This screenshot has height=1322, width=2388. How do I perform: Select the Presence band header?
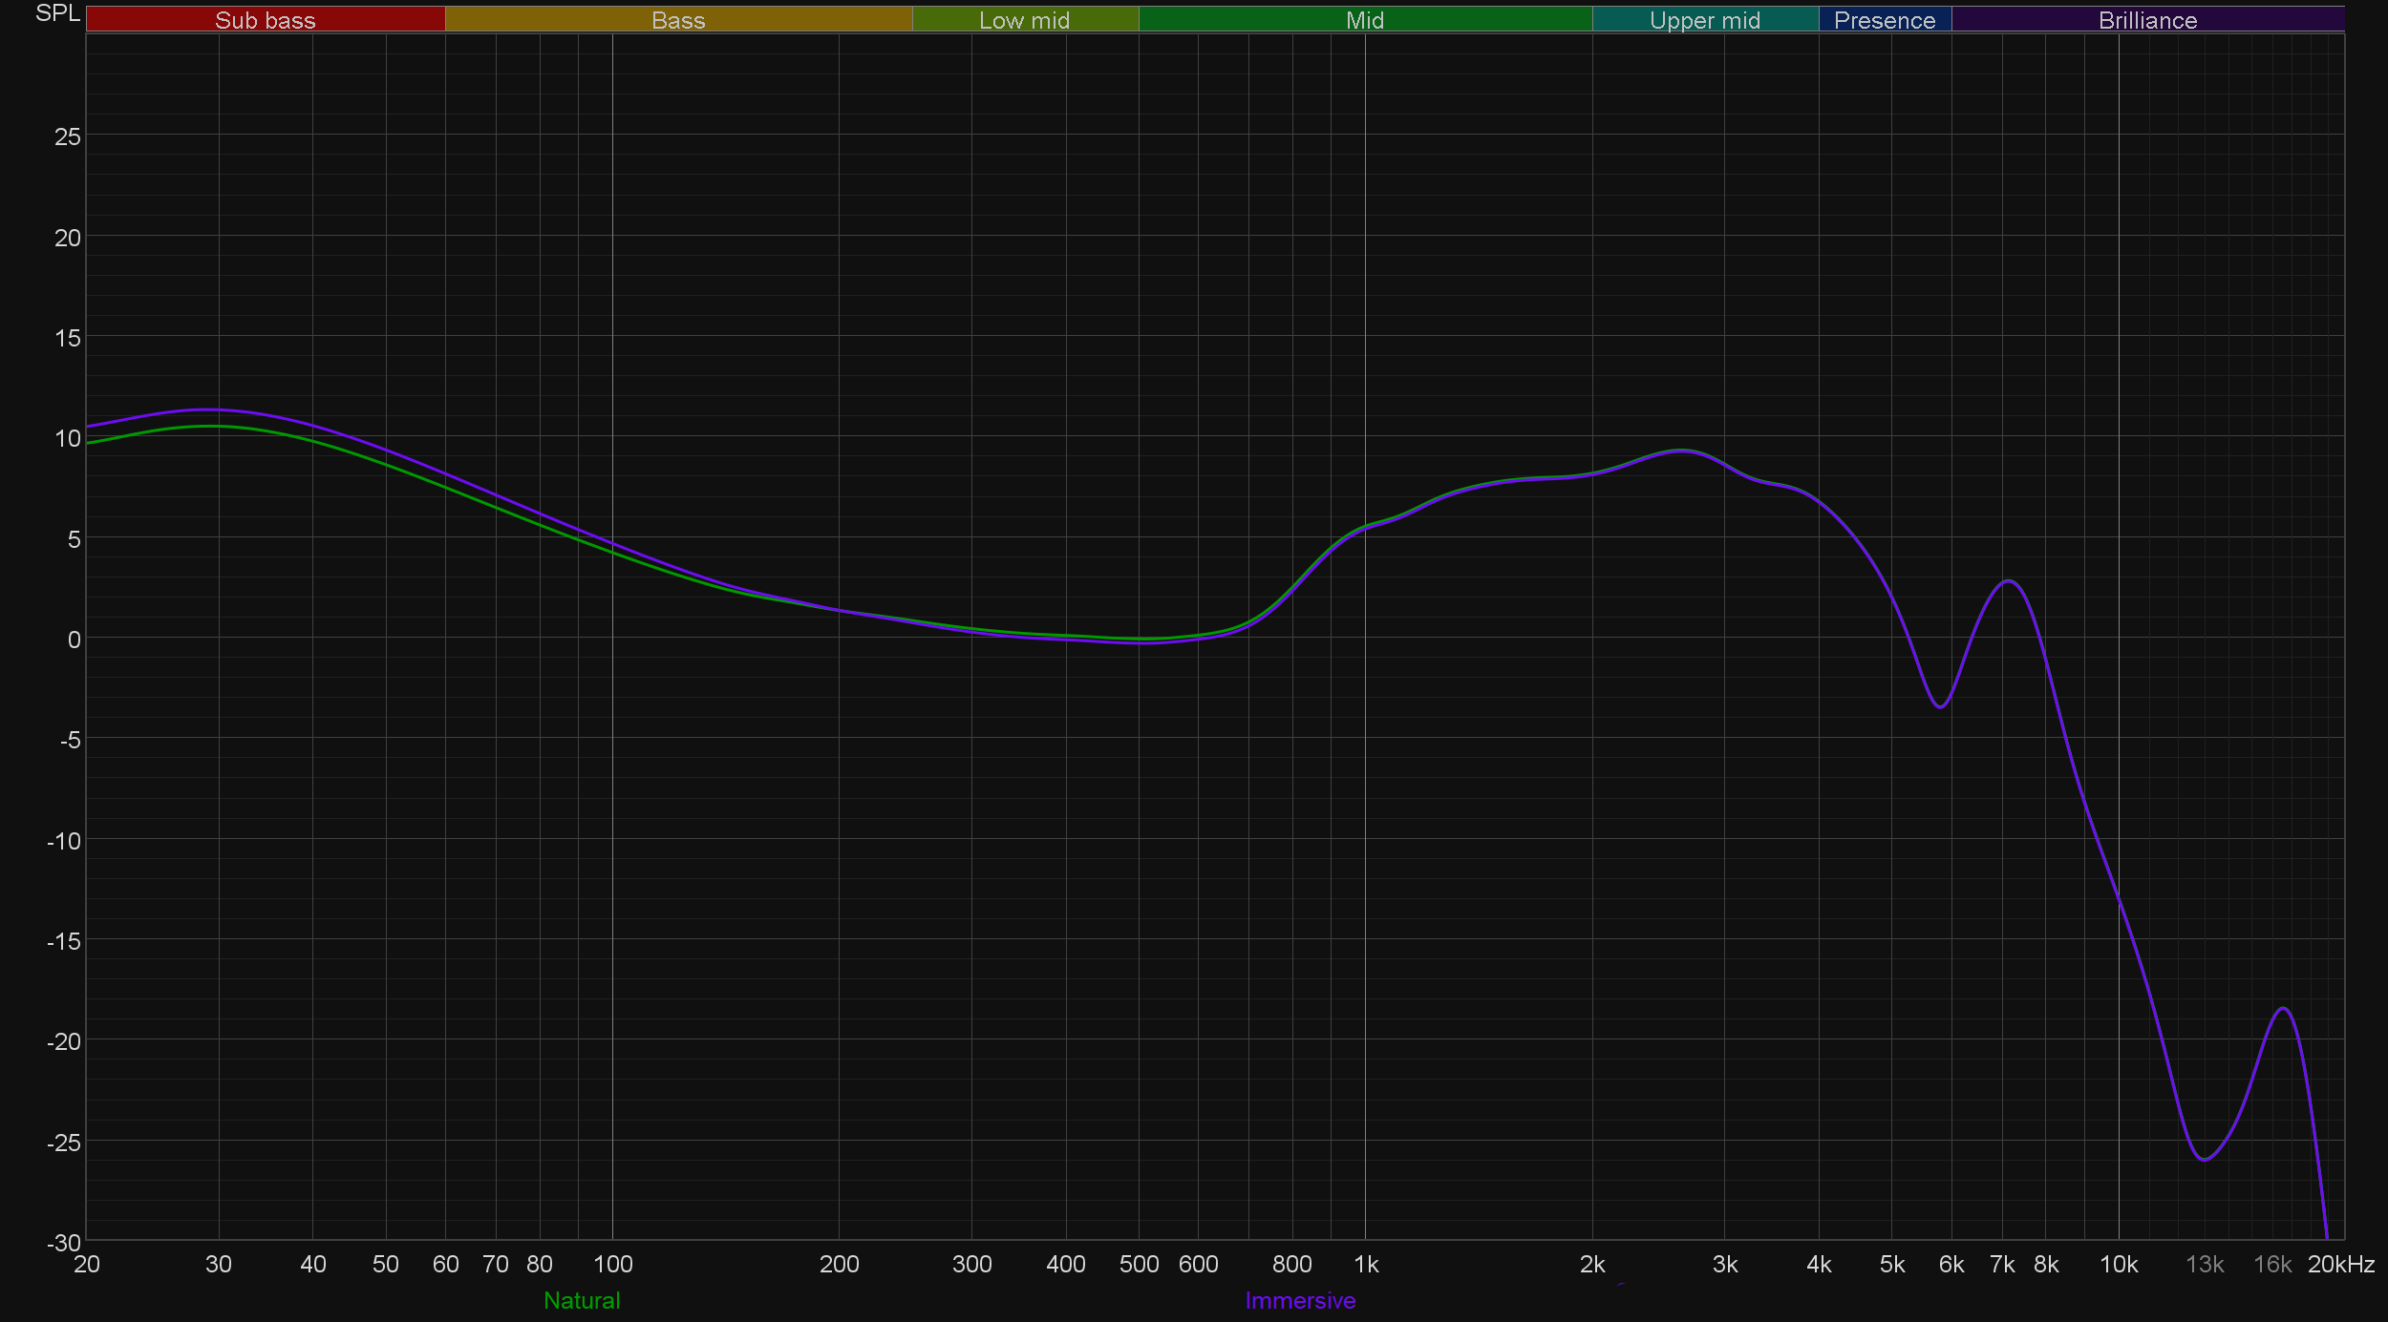pyautogui.click(x=1884, y=20)
